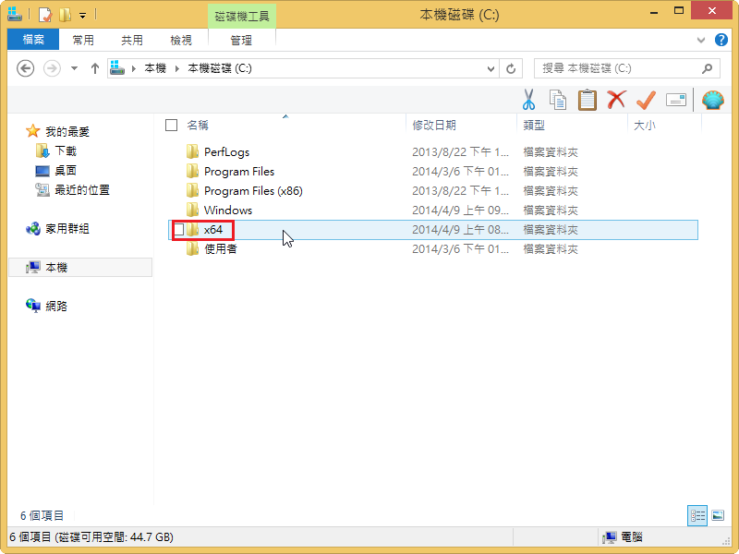This screenshot has height=554, width=739.
Task: Open the 檔案 menu
Action: (x=33, y=41)
